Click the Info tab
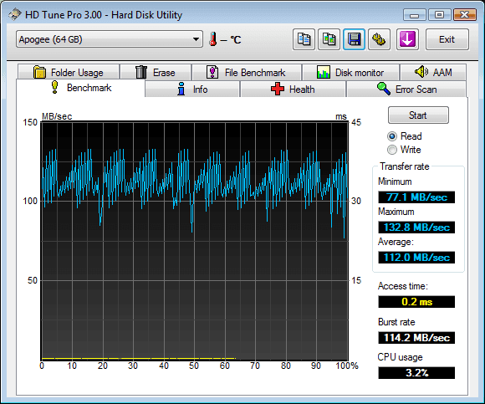The height and width of the screenshot is (404, 485). tap(192, 89)
